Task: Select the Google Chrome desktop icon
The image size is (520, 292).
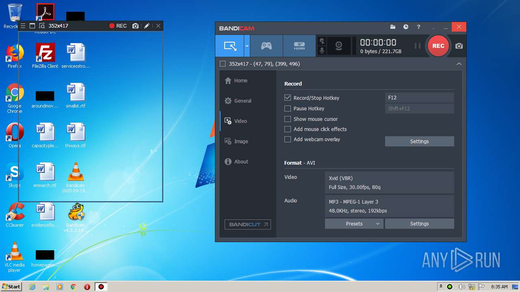Action: coord(15,99)
